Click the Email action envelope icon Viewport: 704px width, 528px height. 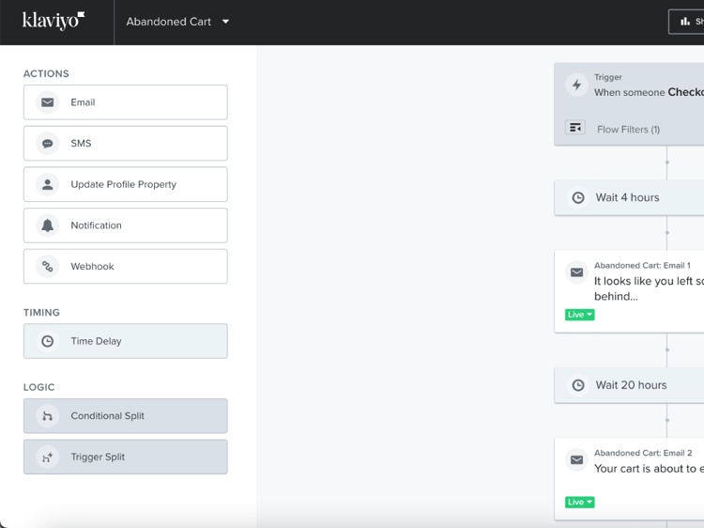pyautogui.click(x=48, y=102)
